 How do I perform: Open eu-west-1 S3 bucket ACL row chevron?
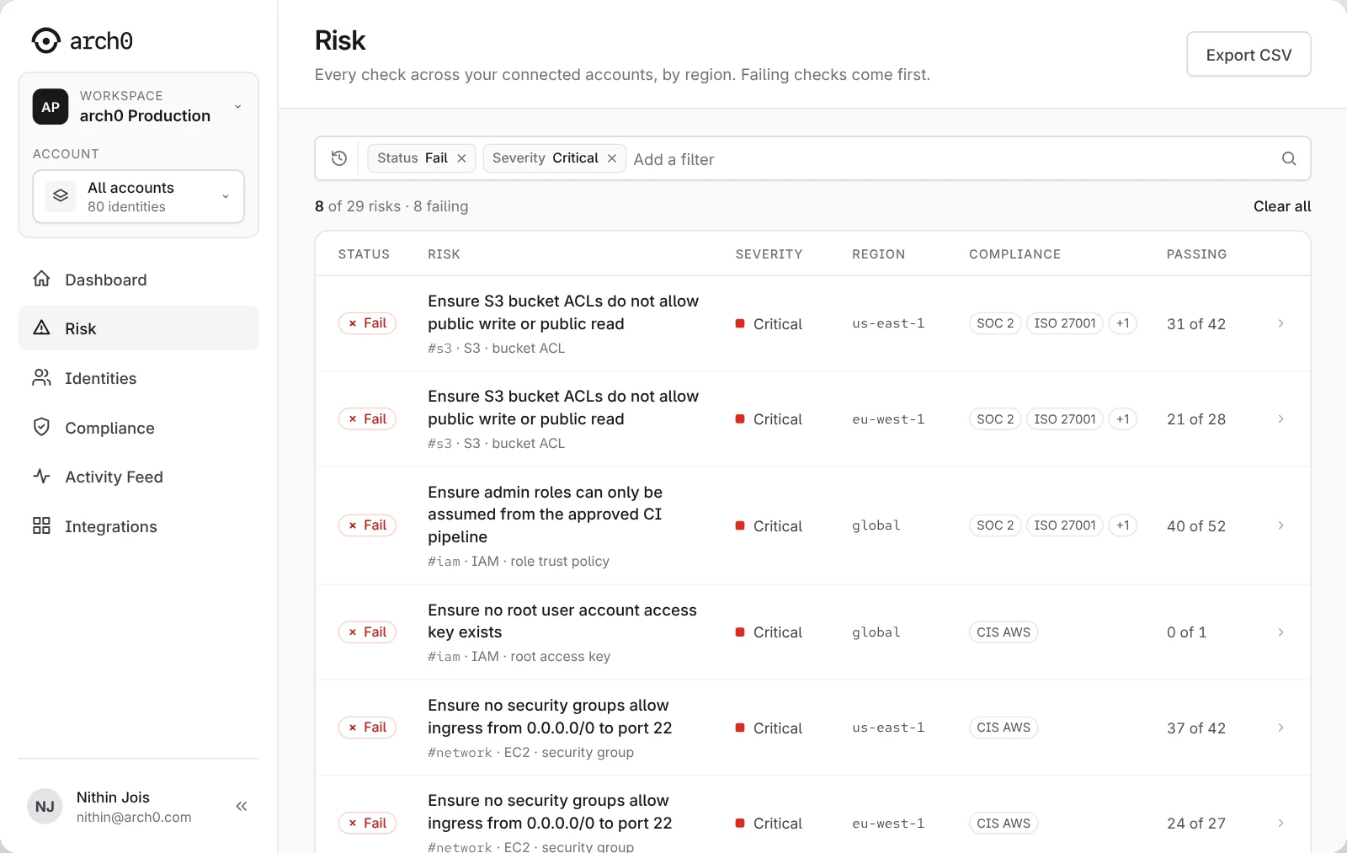pyautogui.click(x=1280, y=419)
